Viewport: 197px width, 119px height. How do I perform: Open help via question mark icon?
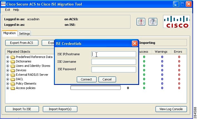(153, 22)
